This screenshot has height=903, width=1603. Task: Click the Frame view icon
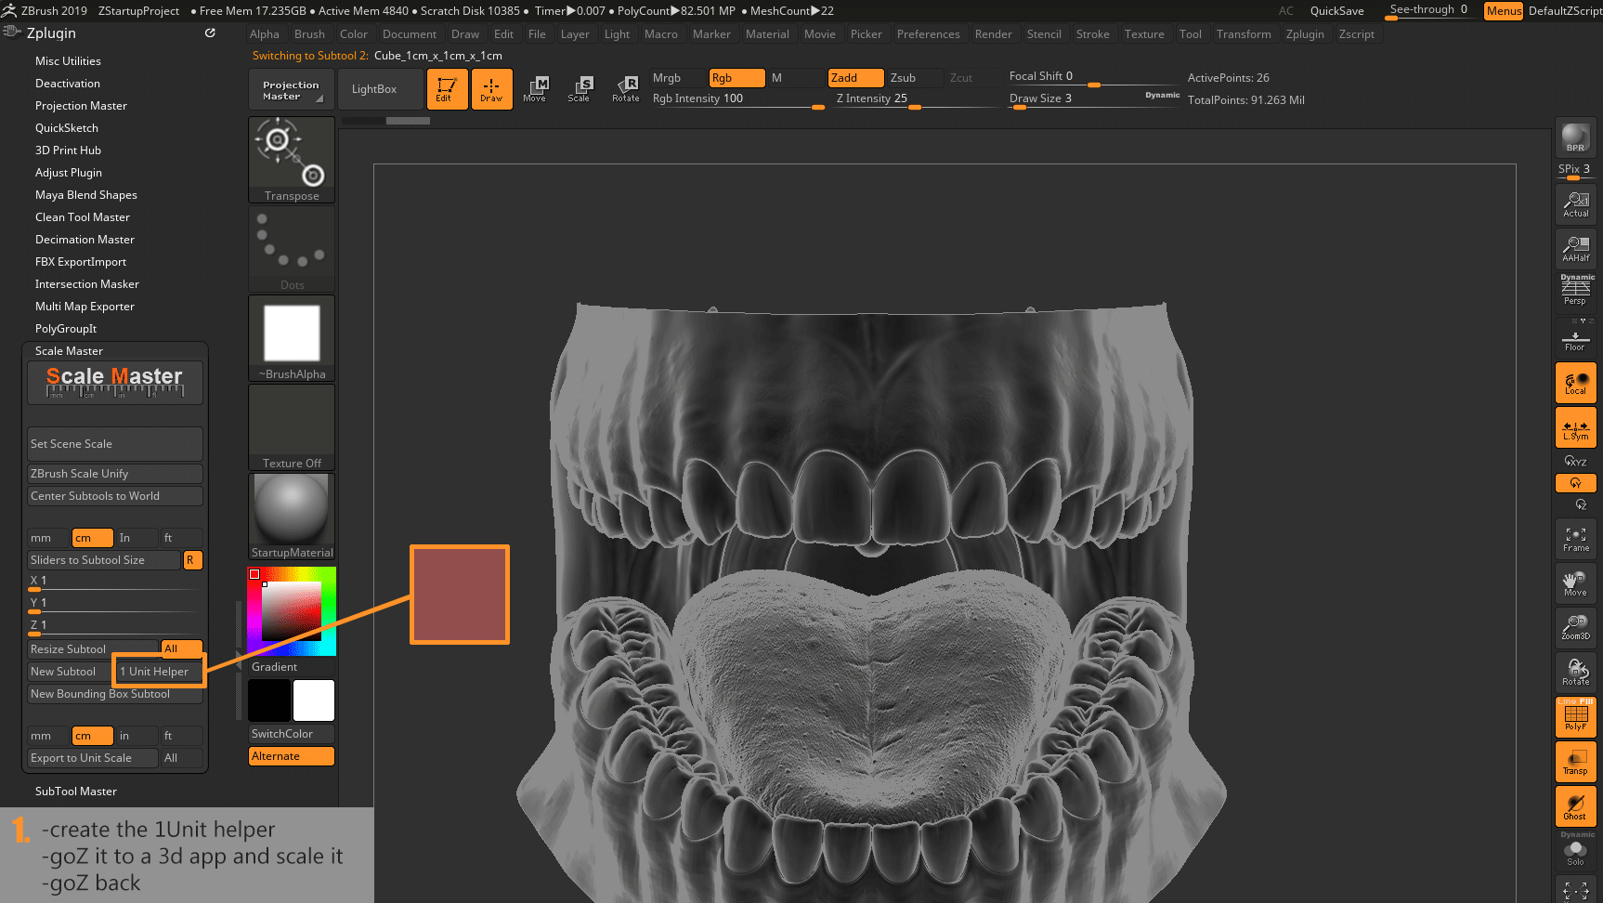coord(1575,540)
